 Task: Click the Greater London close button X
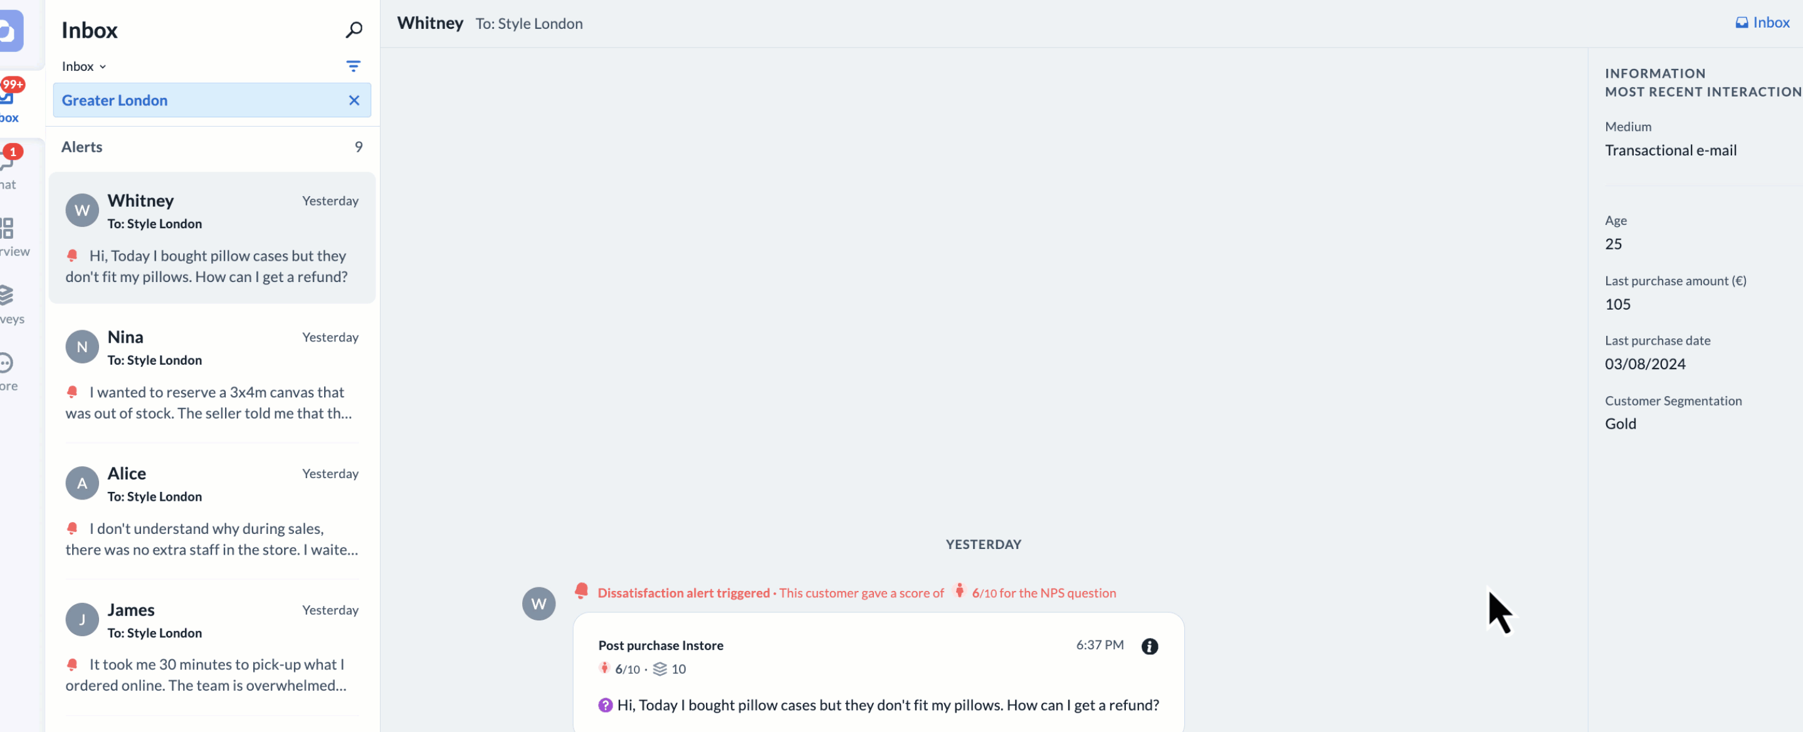pyautogui.click(x=354, y=100)
